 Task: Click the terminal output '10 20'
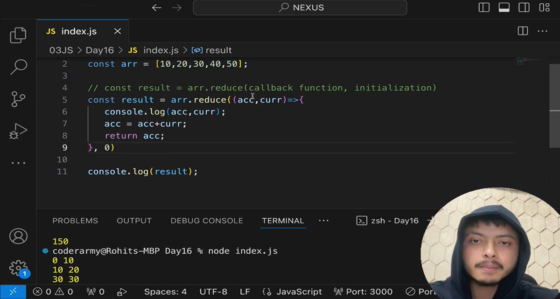tap(66, 270)
